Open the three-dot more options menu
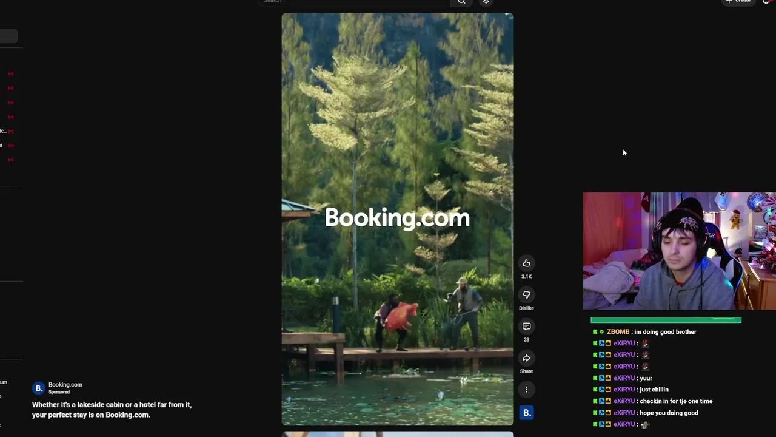This screenshot has height=437, width=776. pos(526,390)
